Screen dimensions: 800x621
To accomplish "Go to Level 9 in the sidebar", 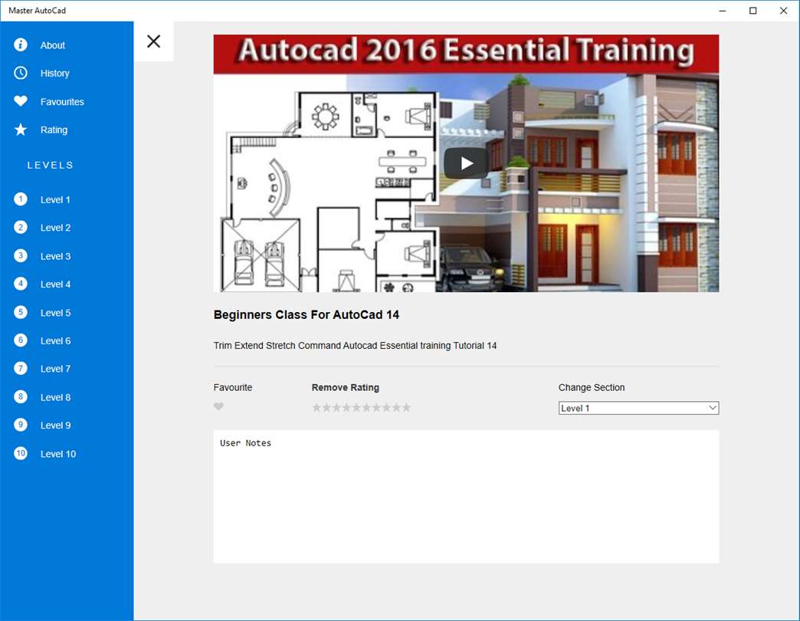I will click(56, 425).
